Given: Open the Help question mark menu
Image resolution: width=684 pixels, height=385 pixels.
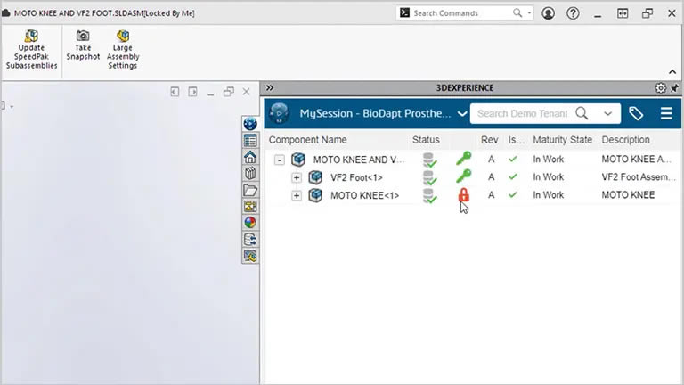Looking at the screenshot, I should [x=573, y=13].
